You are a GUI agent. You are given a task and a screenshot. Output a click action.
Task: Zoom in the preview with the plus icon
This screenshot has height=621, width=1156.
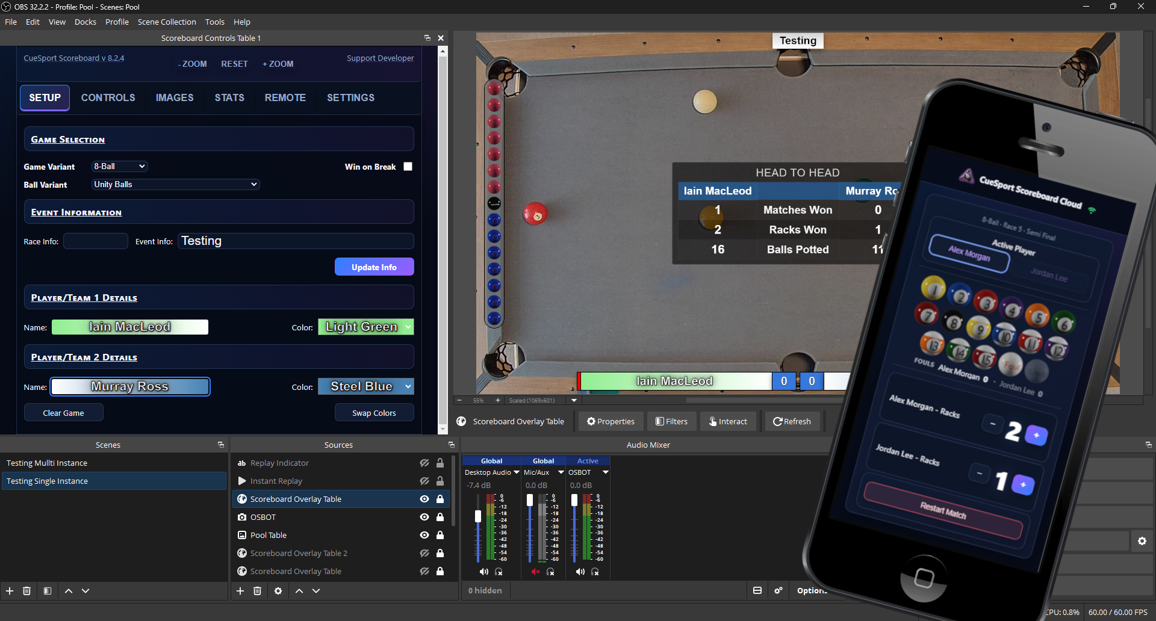(498, 400)
